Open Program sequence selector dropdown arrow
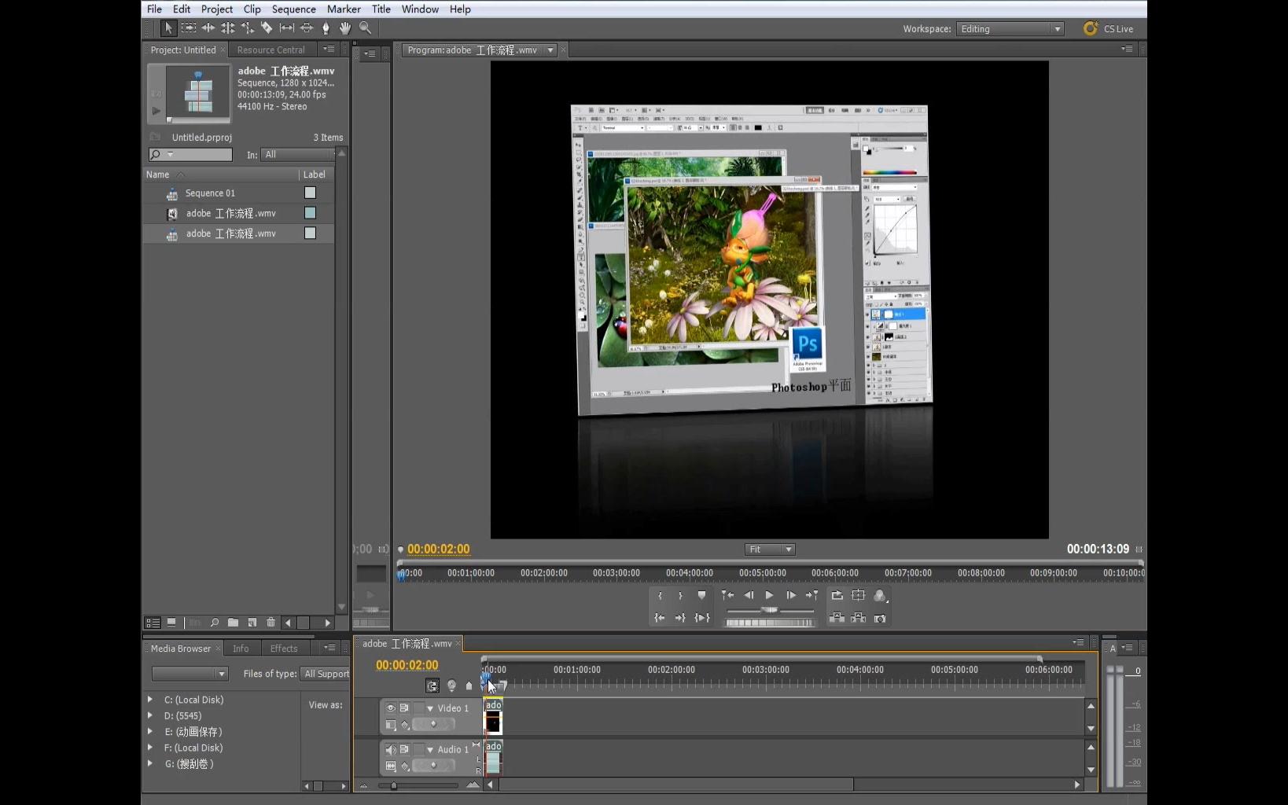1288x805 pixels. 550,50
